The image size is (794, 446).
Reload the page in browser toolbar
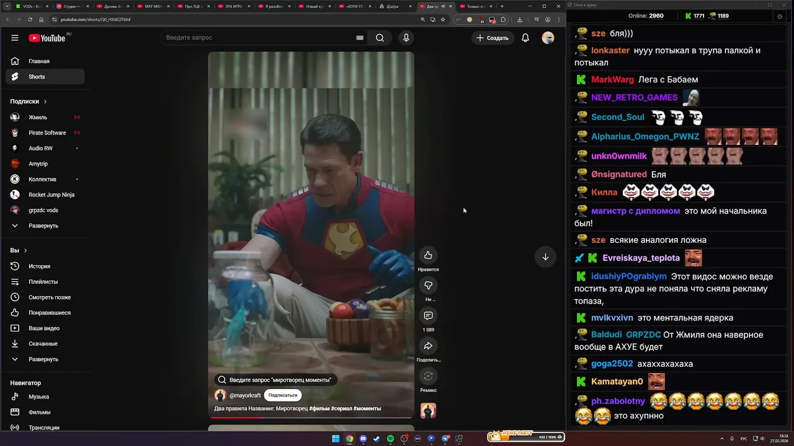click(x=30, y=19)
